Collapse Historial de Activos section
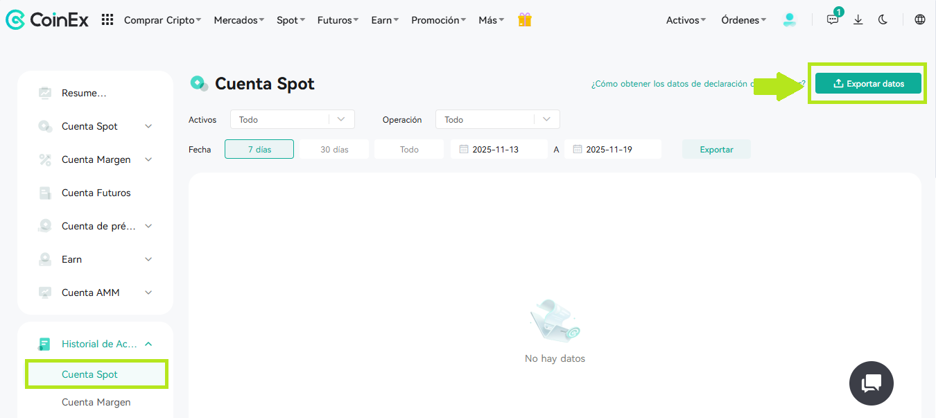This screenshot has width=936, height=418. 148,344
